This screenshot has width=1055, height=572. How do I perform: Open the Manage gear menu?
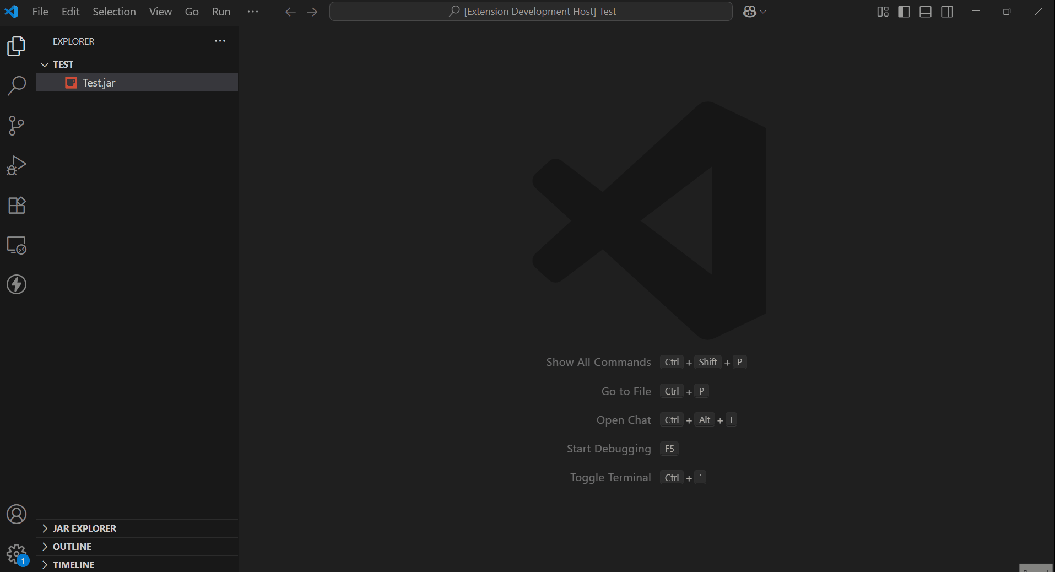[x=17, y=554]
